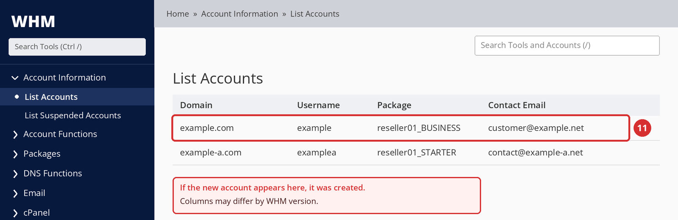The height and width of the screenshot is (220, 678).
Task: Open the DNS Functions menu
Action: (x=53, y=174)
